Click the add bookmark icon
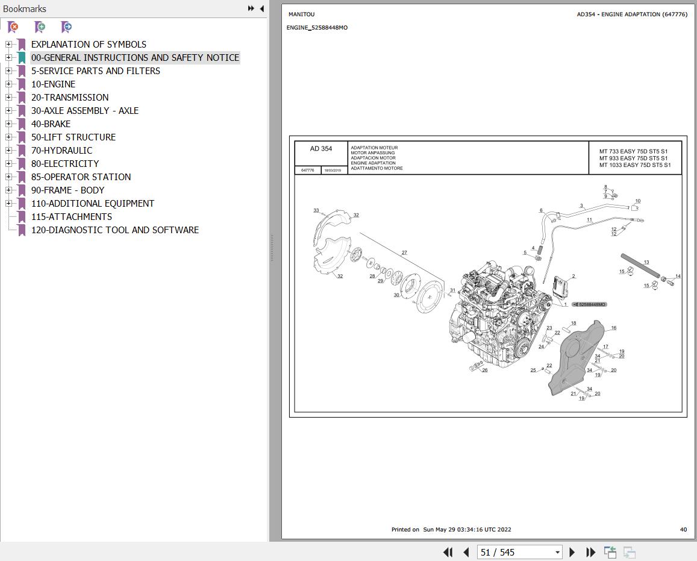 pyautogui.click(x=40, y=27)
